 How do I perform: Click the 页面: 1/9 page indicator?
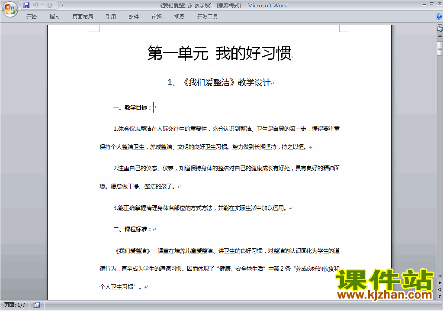[15, 305]
